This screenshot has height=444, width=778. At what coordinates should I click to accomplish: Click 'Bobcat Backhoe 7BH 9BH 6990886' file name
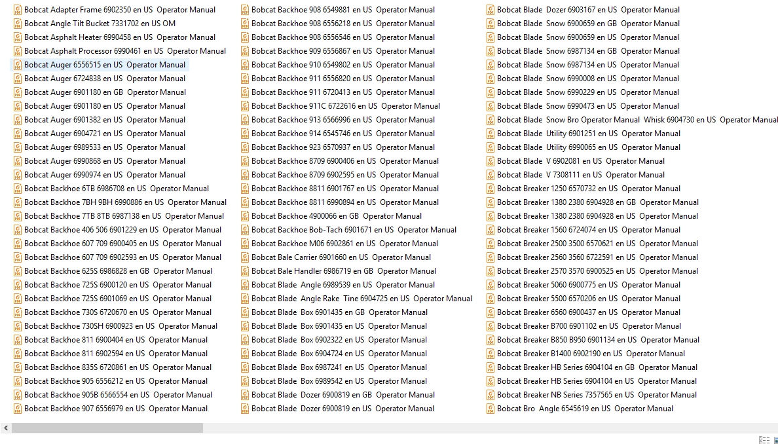[x=126, y=202]
